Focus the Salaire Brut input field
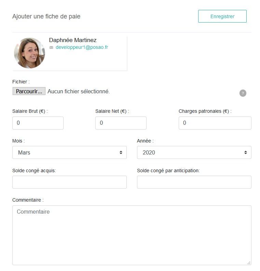The height and width of the screenshot is (271, 260). (38, 123)
